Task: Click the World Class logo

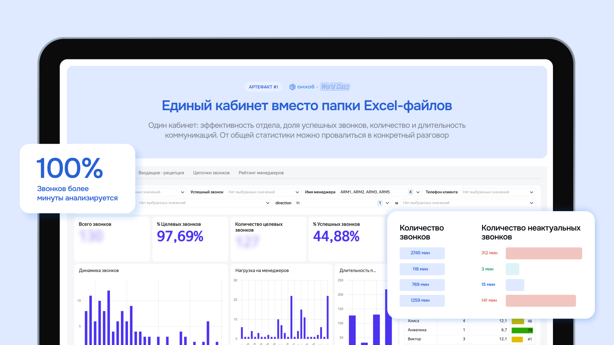Action: coord(335,87)
